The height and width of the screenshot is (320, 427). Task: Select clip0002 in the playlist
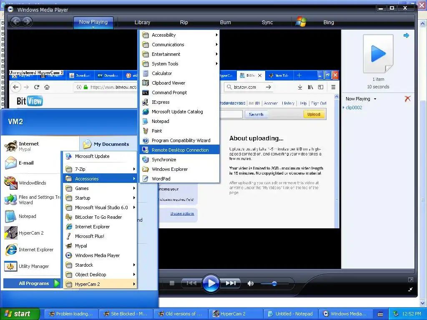pos(354,107)
